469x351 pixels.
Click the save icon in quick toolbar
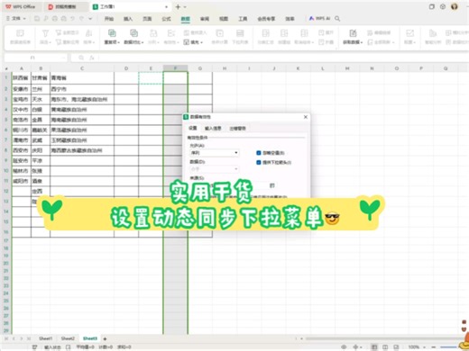point(37,19)
